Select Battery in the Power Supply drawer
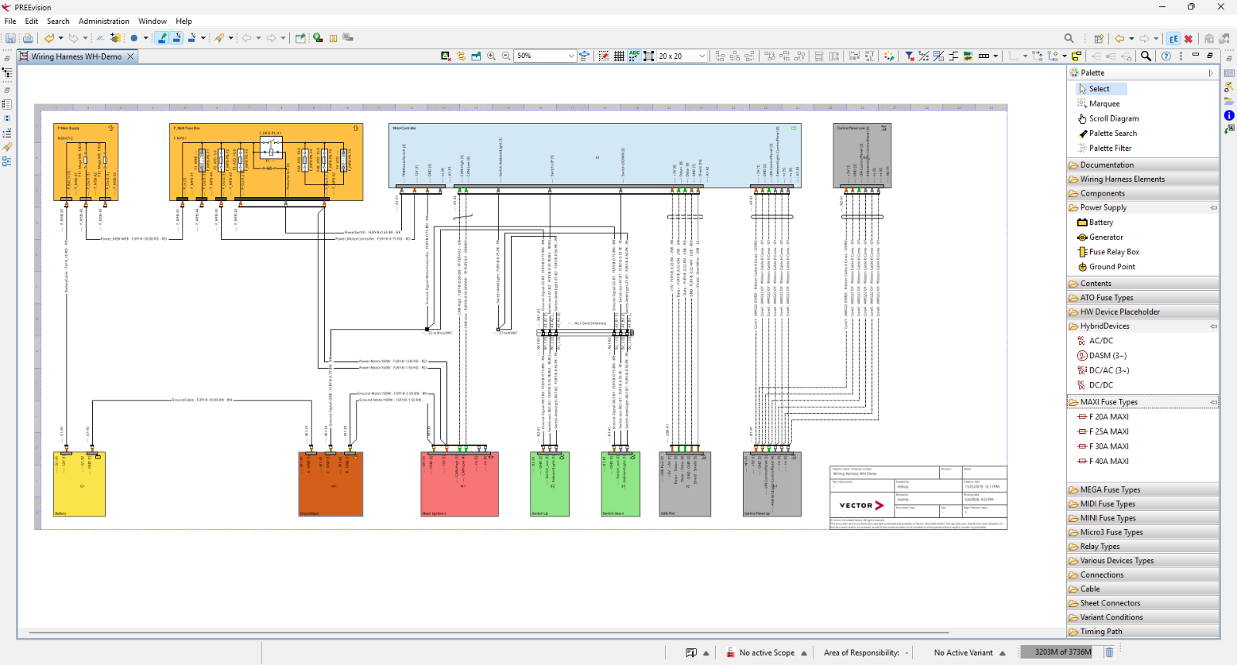This screenshot has height=665, width=1237. [x=1101, y=222]
